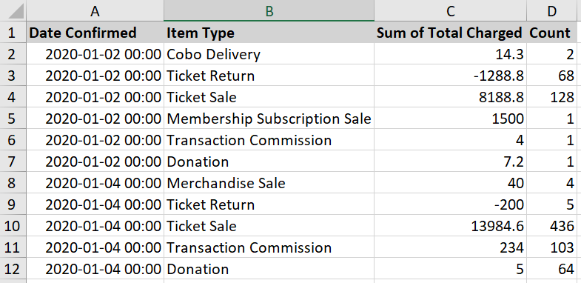Select the cell containing 13984.6
This screenshot has height=283, width=581.
[450, 226]
